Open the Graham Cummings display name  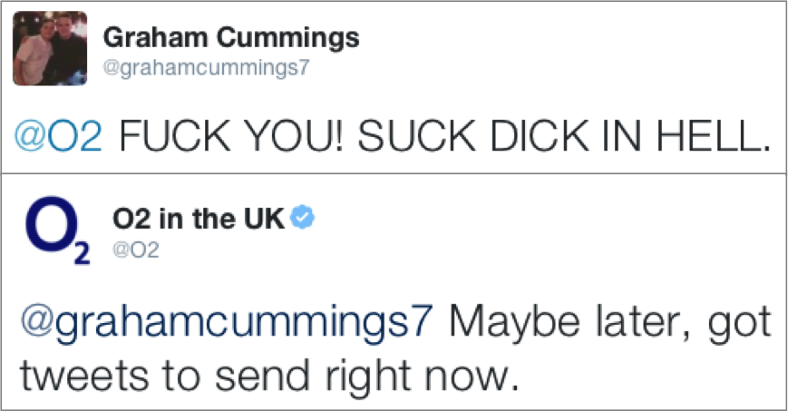pyautogui.click(x=231, y=38)
